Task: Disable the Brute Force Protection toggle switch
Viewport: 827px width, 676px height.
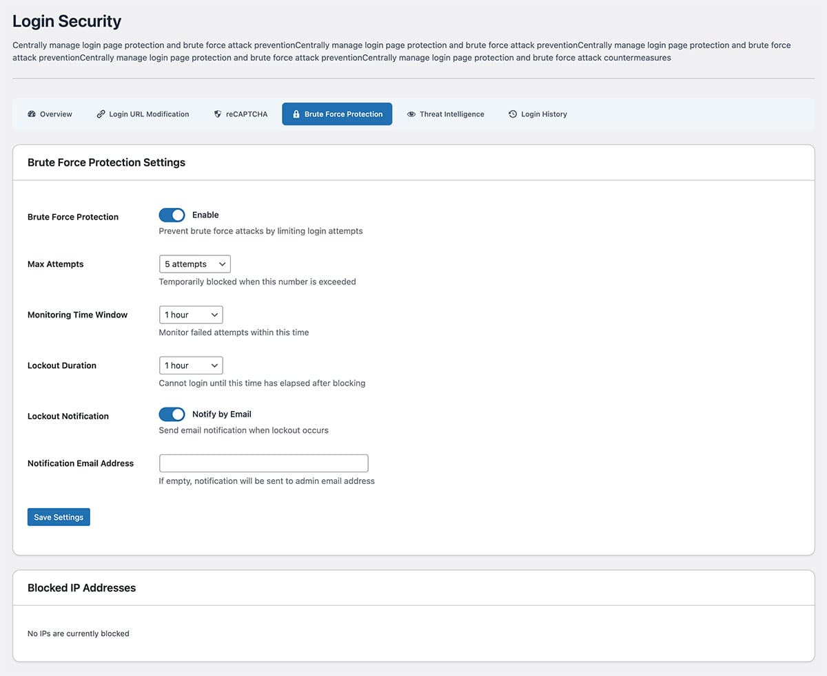Action: (x=172, y=215)
